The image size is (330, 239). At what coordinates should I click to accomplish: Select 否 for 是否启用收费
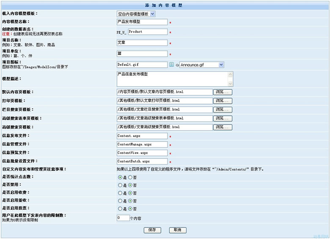point(130,193)
